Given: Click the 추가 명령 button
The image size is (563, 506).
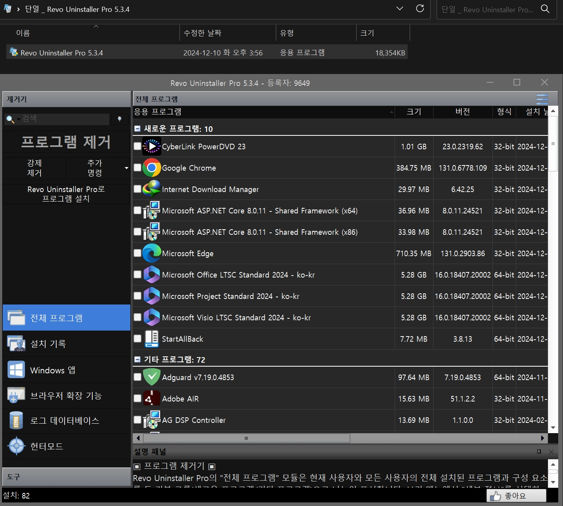Looking at the screenshot, I should (x=95, y=168).
